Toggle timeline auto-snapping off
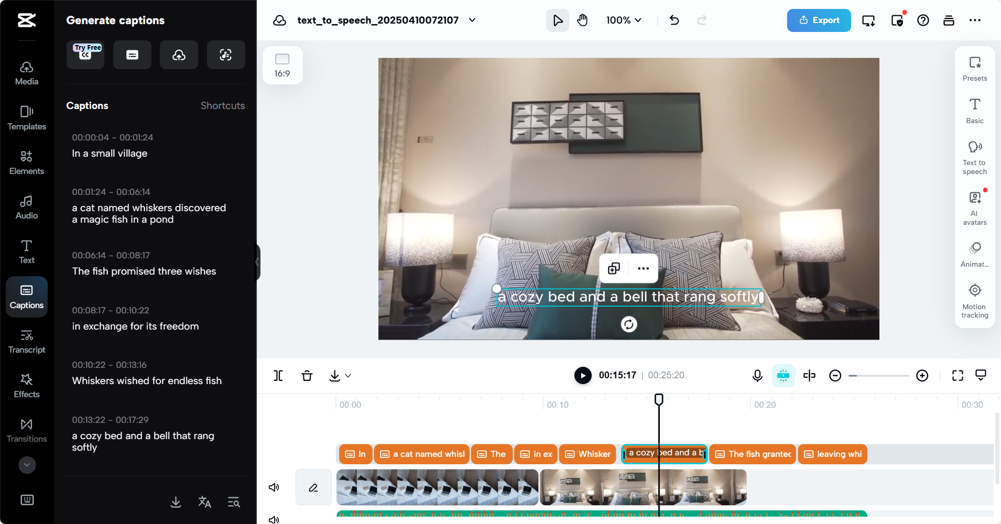Viewport: 1001px width, 524px height. pyautogui.click(x=783, y=375)
